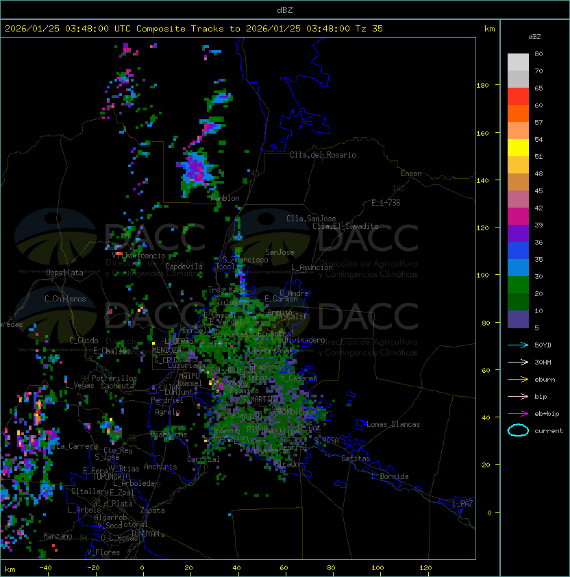Select the red 60-65 dBZ swatch
The image size is (570, 577).
[x=518, y=97]
